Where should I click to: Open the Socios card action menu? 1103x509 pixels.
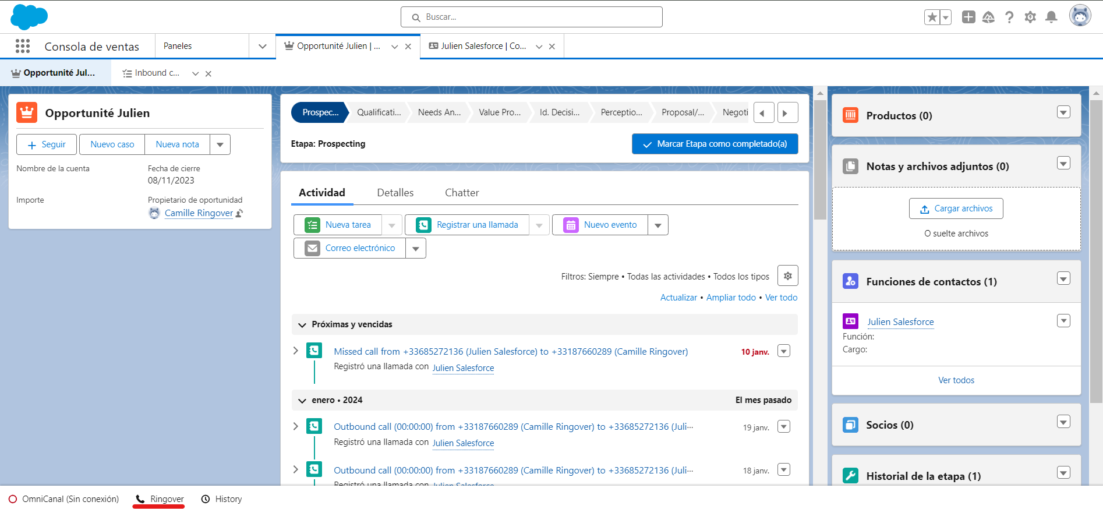1063,422
